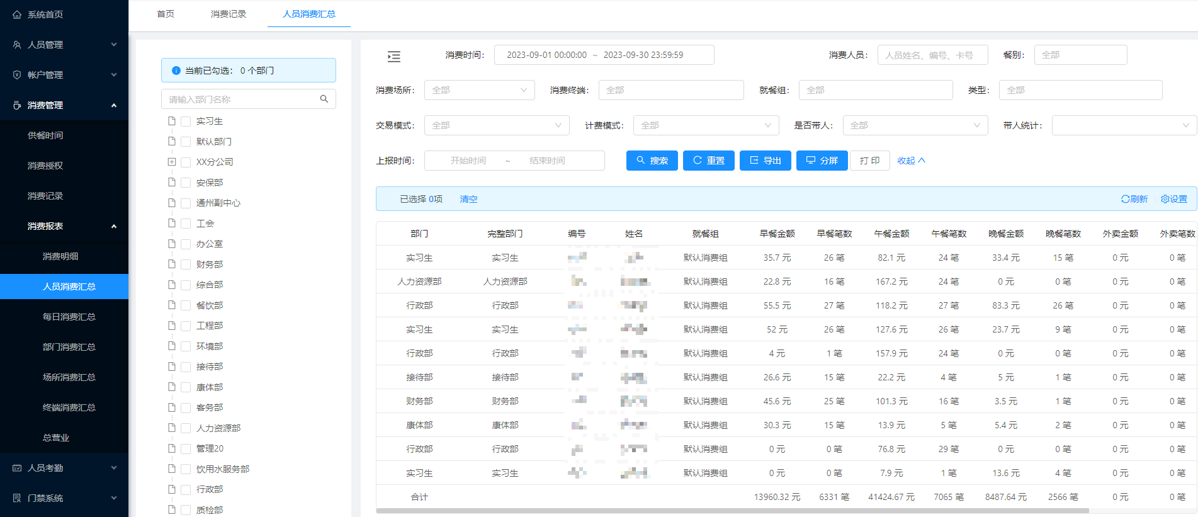Check the 实习生 department checkbox
Screen dimensions: 1198x517
pyautogui.click(x=186, y=122)
